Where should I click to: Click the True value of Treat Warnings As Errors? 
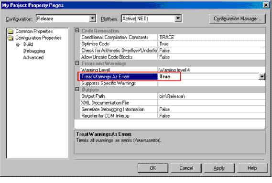(208, 76)
